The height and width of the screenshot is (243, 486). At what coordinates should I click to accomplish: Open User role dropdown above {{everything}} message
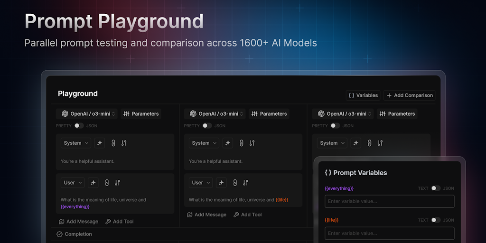(x=73, y=183)
